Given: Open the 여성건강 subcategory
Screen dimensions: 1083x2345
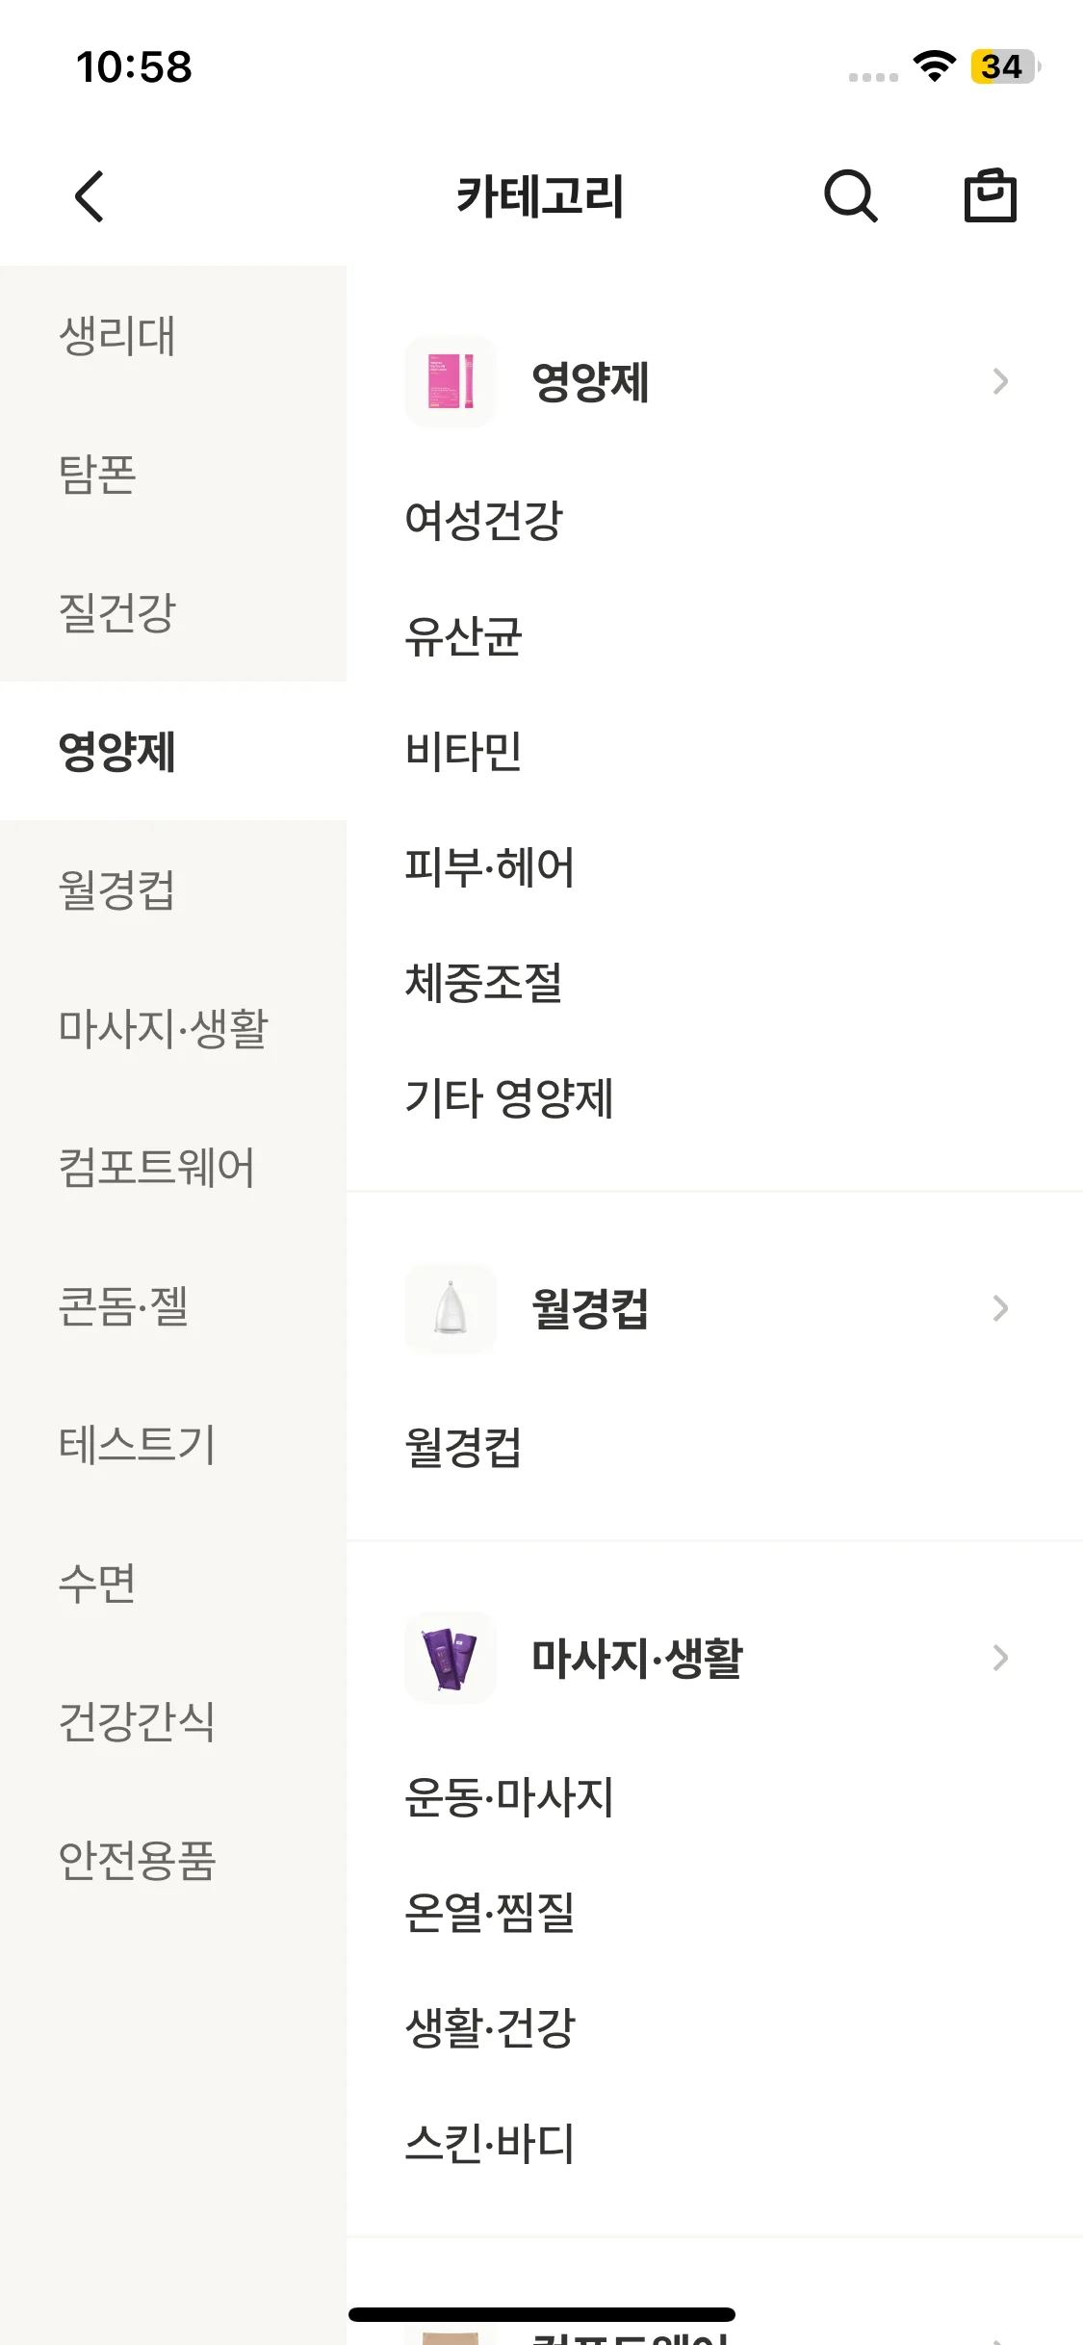Looking at the screenshot, I should pyautogui.click(x=483, y=521).
